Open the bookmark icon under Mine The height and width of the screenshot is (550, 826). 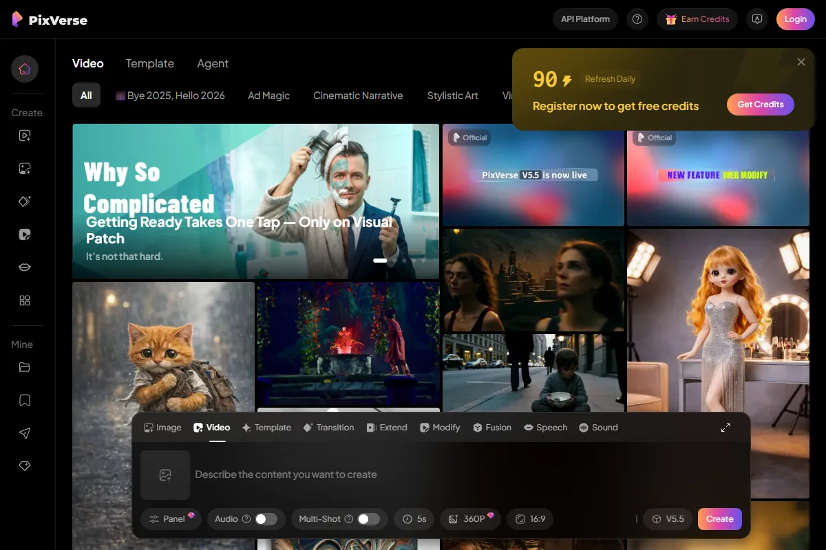pos(25,400)
